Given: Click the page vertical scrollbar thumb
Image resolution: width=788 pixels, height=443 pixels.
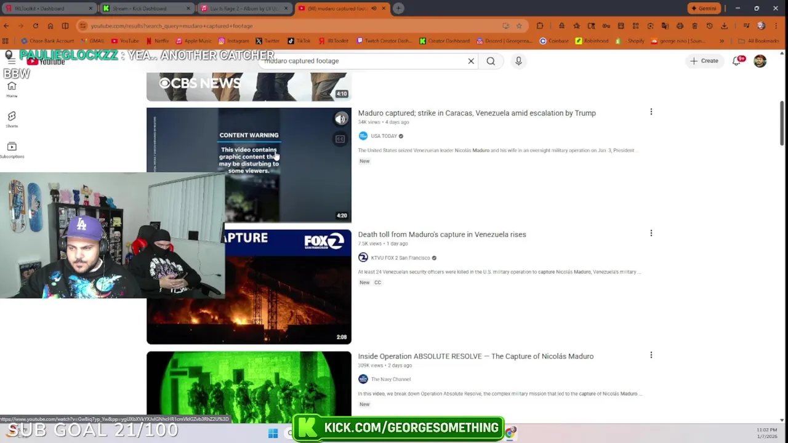Looking at the screenshot, I should (x=782, y=124).
